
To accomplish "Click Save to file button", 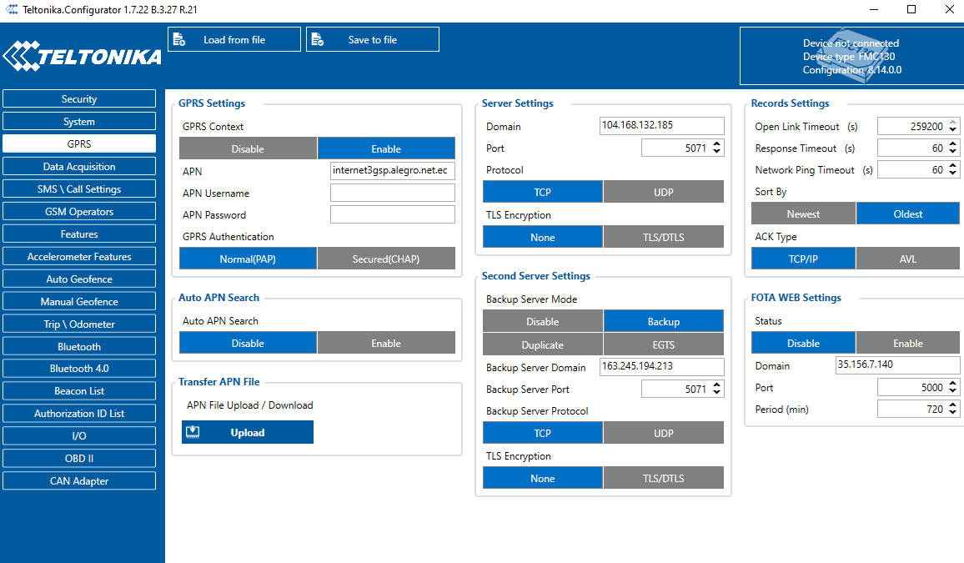I will tap(373, 39).
